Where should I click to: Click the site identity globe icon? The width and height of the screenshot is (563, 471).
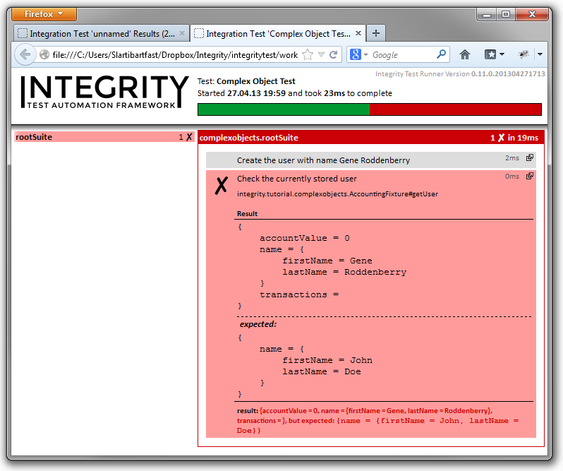tap(44, 54)
